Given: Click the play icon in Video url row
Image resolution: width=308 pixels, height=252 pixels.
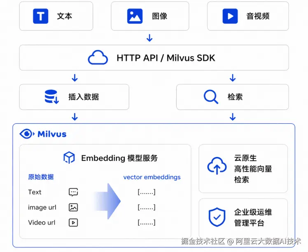Looking at the screenshot, I should (73, 222).
